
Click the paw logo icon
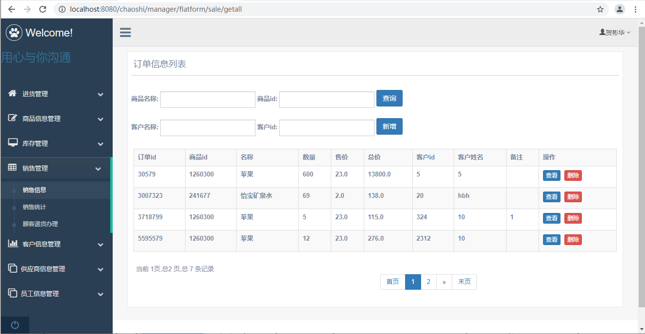point(14,33)
